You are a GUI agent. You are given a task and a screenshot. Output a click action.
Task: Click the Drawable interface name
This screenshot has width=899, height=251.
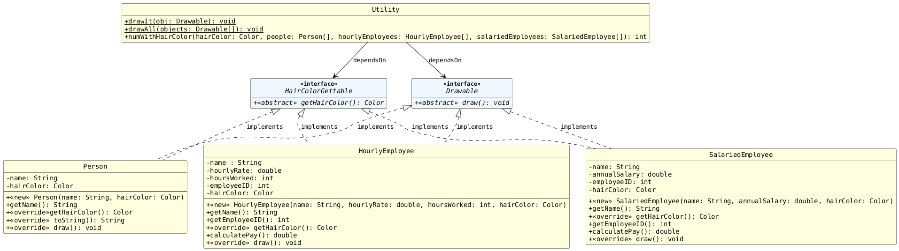pyautogui.click(x=461, y=91)
